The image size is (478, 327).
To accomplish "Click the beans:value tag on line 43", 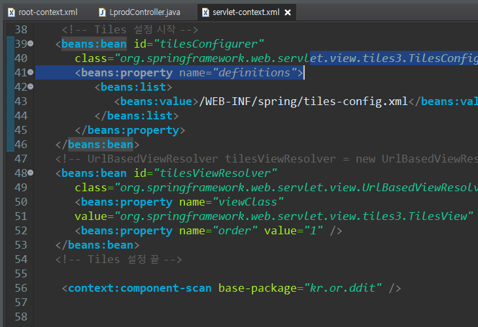I will [x=156, y=102].
